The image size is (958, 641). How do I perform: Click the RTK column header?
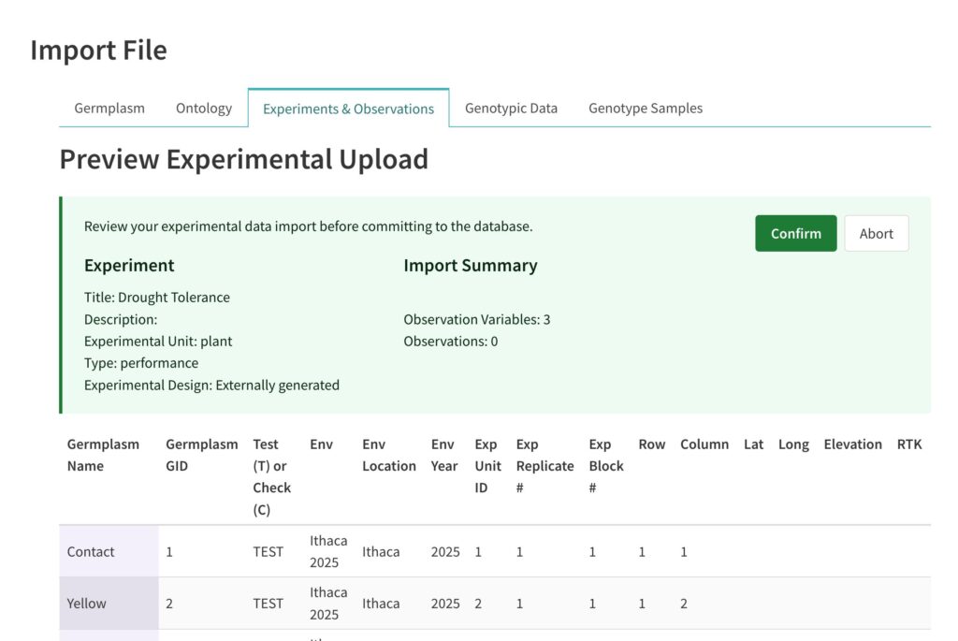pyautogui.click(x=908, y=444)
